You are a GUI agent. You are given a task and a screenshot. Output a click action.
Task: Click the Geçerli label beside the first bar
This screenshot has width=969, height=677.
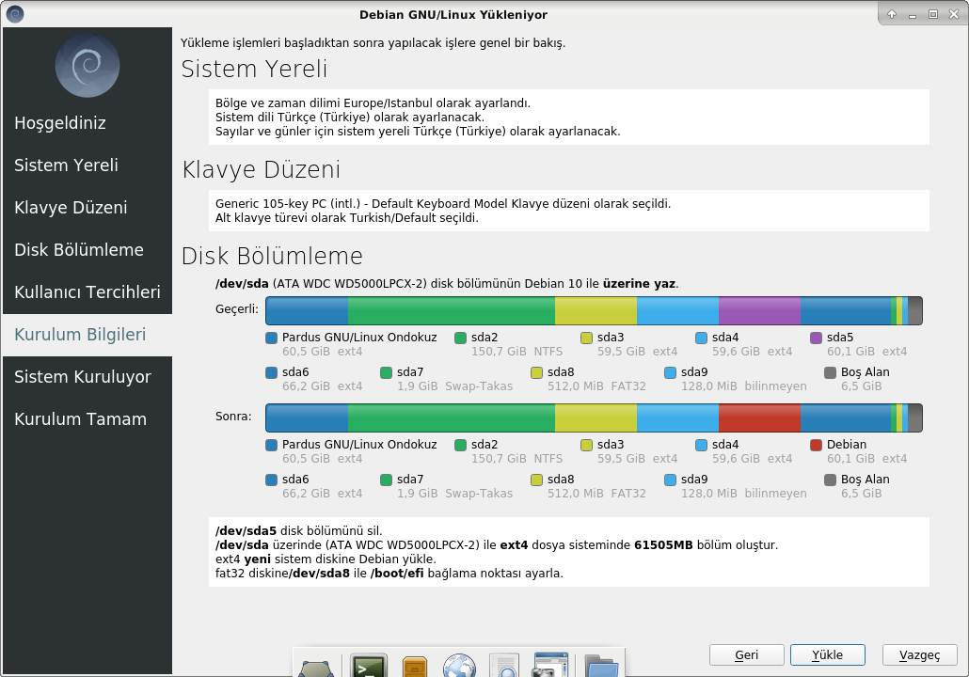tap(237, 308)
